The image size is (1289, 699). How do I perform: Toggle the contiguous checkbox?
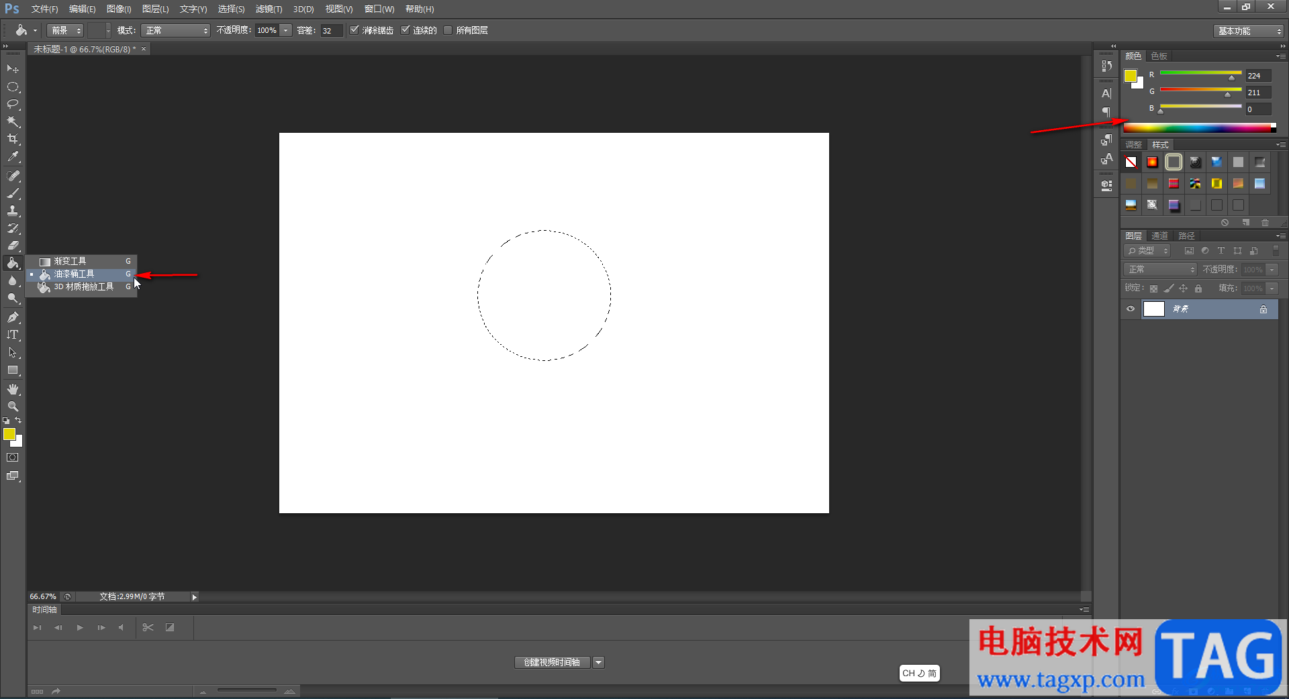click(x=405, y=30)
